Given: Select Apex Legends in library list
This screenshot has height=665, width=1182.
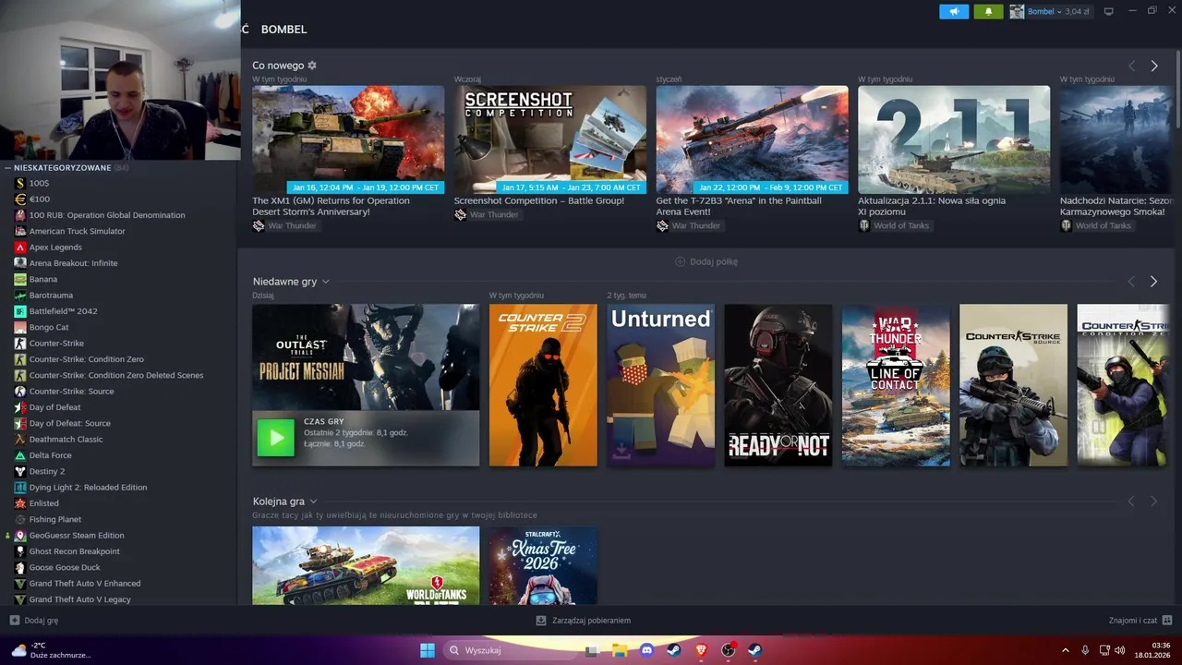Looking at the screenshot, I should click(55, 248).
